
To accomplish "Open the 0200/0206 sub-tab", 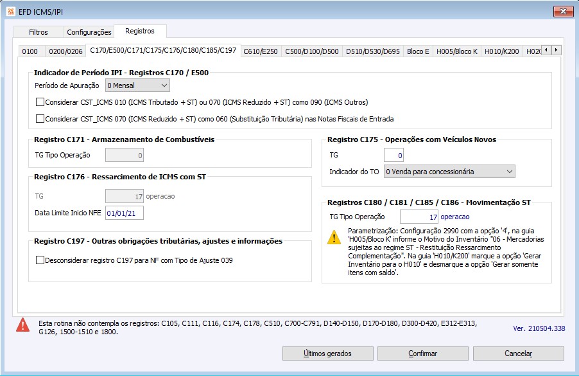I will coord(65,51).
